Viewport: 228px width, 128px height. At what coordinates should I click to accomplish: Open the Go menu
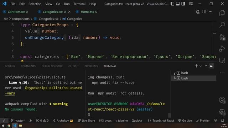[58, 4]
